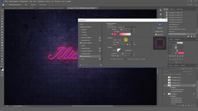Select the Brush tool in the toolbox
Screen dimensions: 198x111
[2, 30]
